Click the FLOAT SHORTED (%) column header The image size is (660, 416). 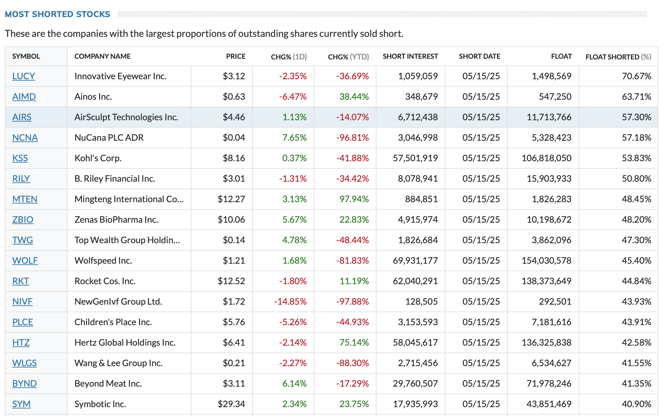coord(618,57)
